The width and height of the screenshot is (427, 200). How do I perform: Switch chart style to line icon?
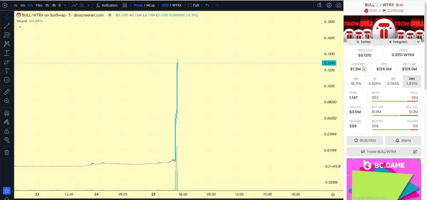(74, 5)
